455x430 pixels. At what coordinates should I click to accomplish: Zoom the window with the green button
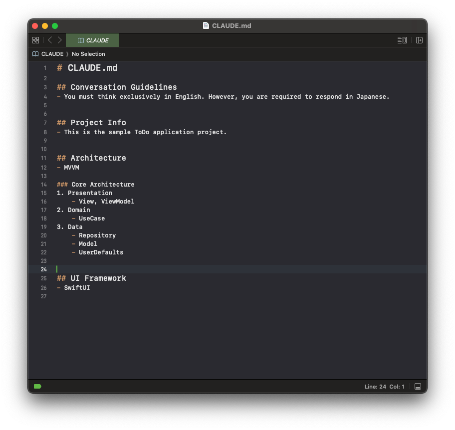tap(55, 26)
